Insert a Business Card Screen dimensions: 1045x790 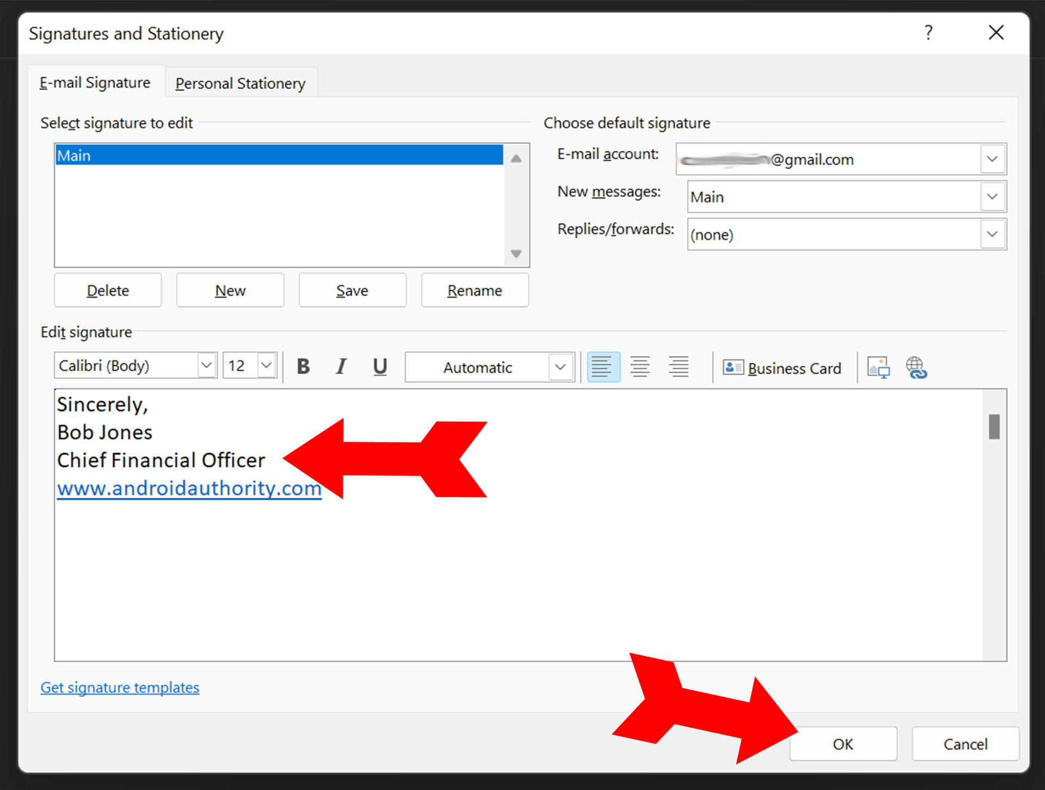coord(782,368)
